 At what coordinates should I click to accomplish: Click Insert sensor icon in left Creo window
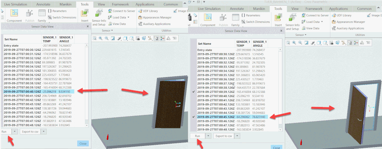[85, 13]
